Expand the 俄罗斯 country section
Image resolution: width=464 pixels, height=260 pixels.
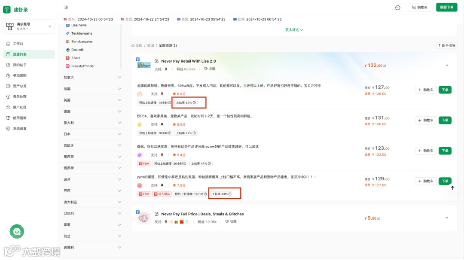coord(92,168)
